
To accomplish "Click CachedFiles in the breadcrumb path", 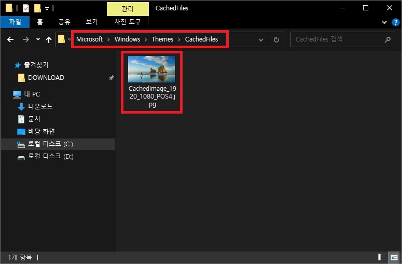I will tap(201, 39).
